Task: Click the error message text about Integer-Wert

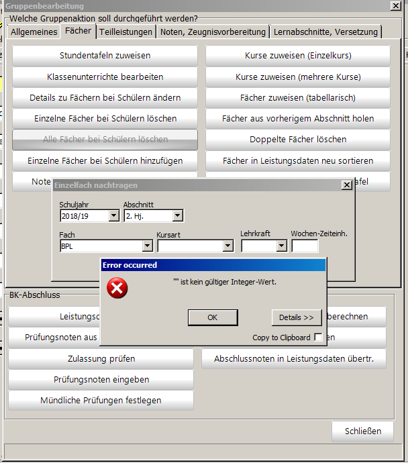Action: click(x=225, y=282)
